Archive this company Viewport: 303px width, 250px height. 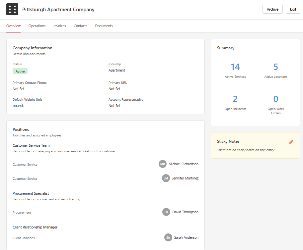(272, 9)
